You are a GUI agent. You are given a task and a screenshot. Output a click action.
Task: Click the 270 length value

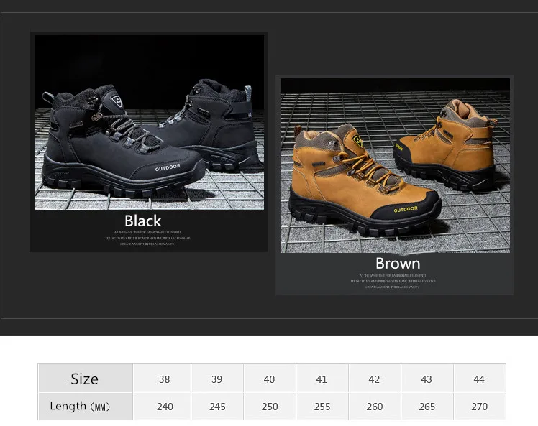(x=480, y=406)
